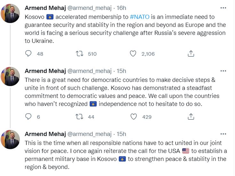This screenshot has height=176, width=235.
Task: Reply to the tweet with 6 replies
Action: coord(28,117)
